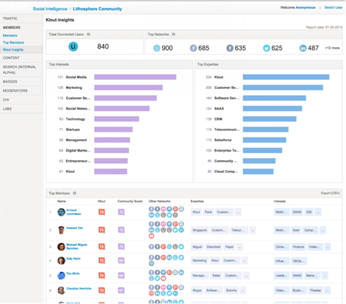Click Claudius Henrichs' community score badge 67
The width and height of the screenshot is (346, 304).
[121, 290]
